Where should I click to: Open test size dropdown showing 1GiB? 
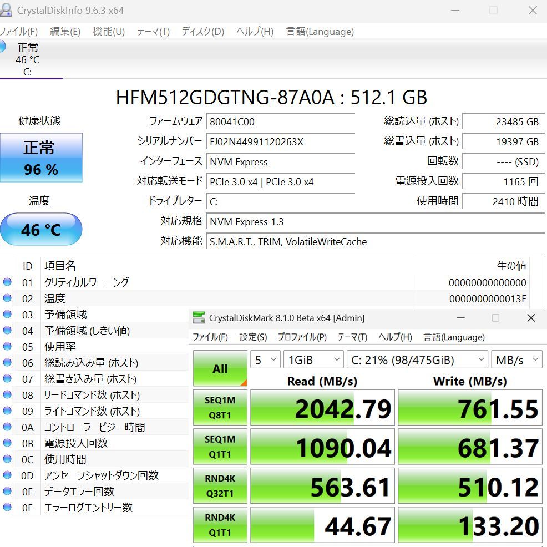pyautogui.click(x=313, y=359)
